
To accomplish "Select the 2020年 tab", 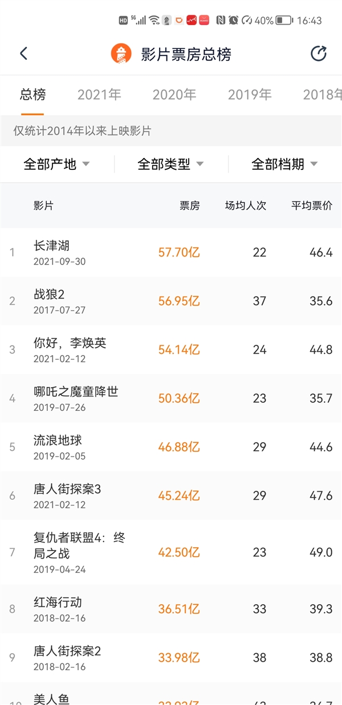I will click(174, 95).
